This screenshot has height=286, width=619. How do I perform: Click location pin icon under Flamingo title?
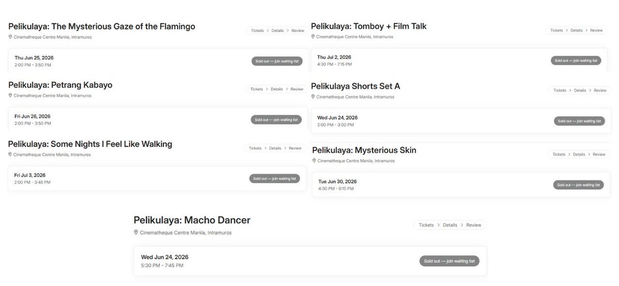10,37
